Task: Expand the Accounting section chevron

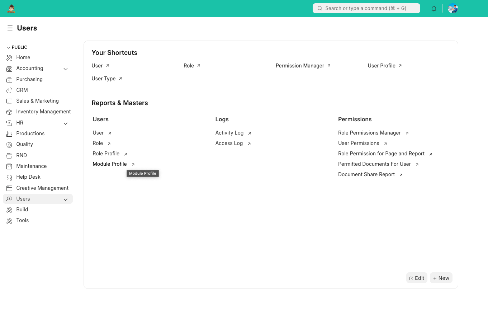Action: (x=66, y=69)
